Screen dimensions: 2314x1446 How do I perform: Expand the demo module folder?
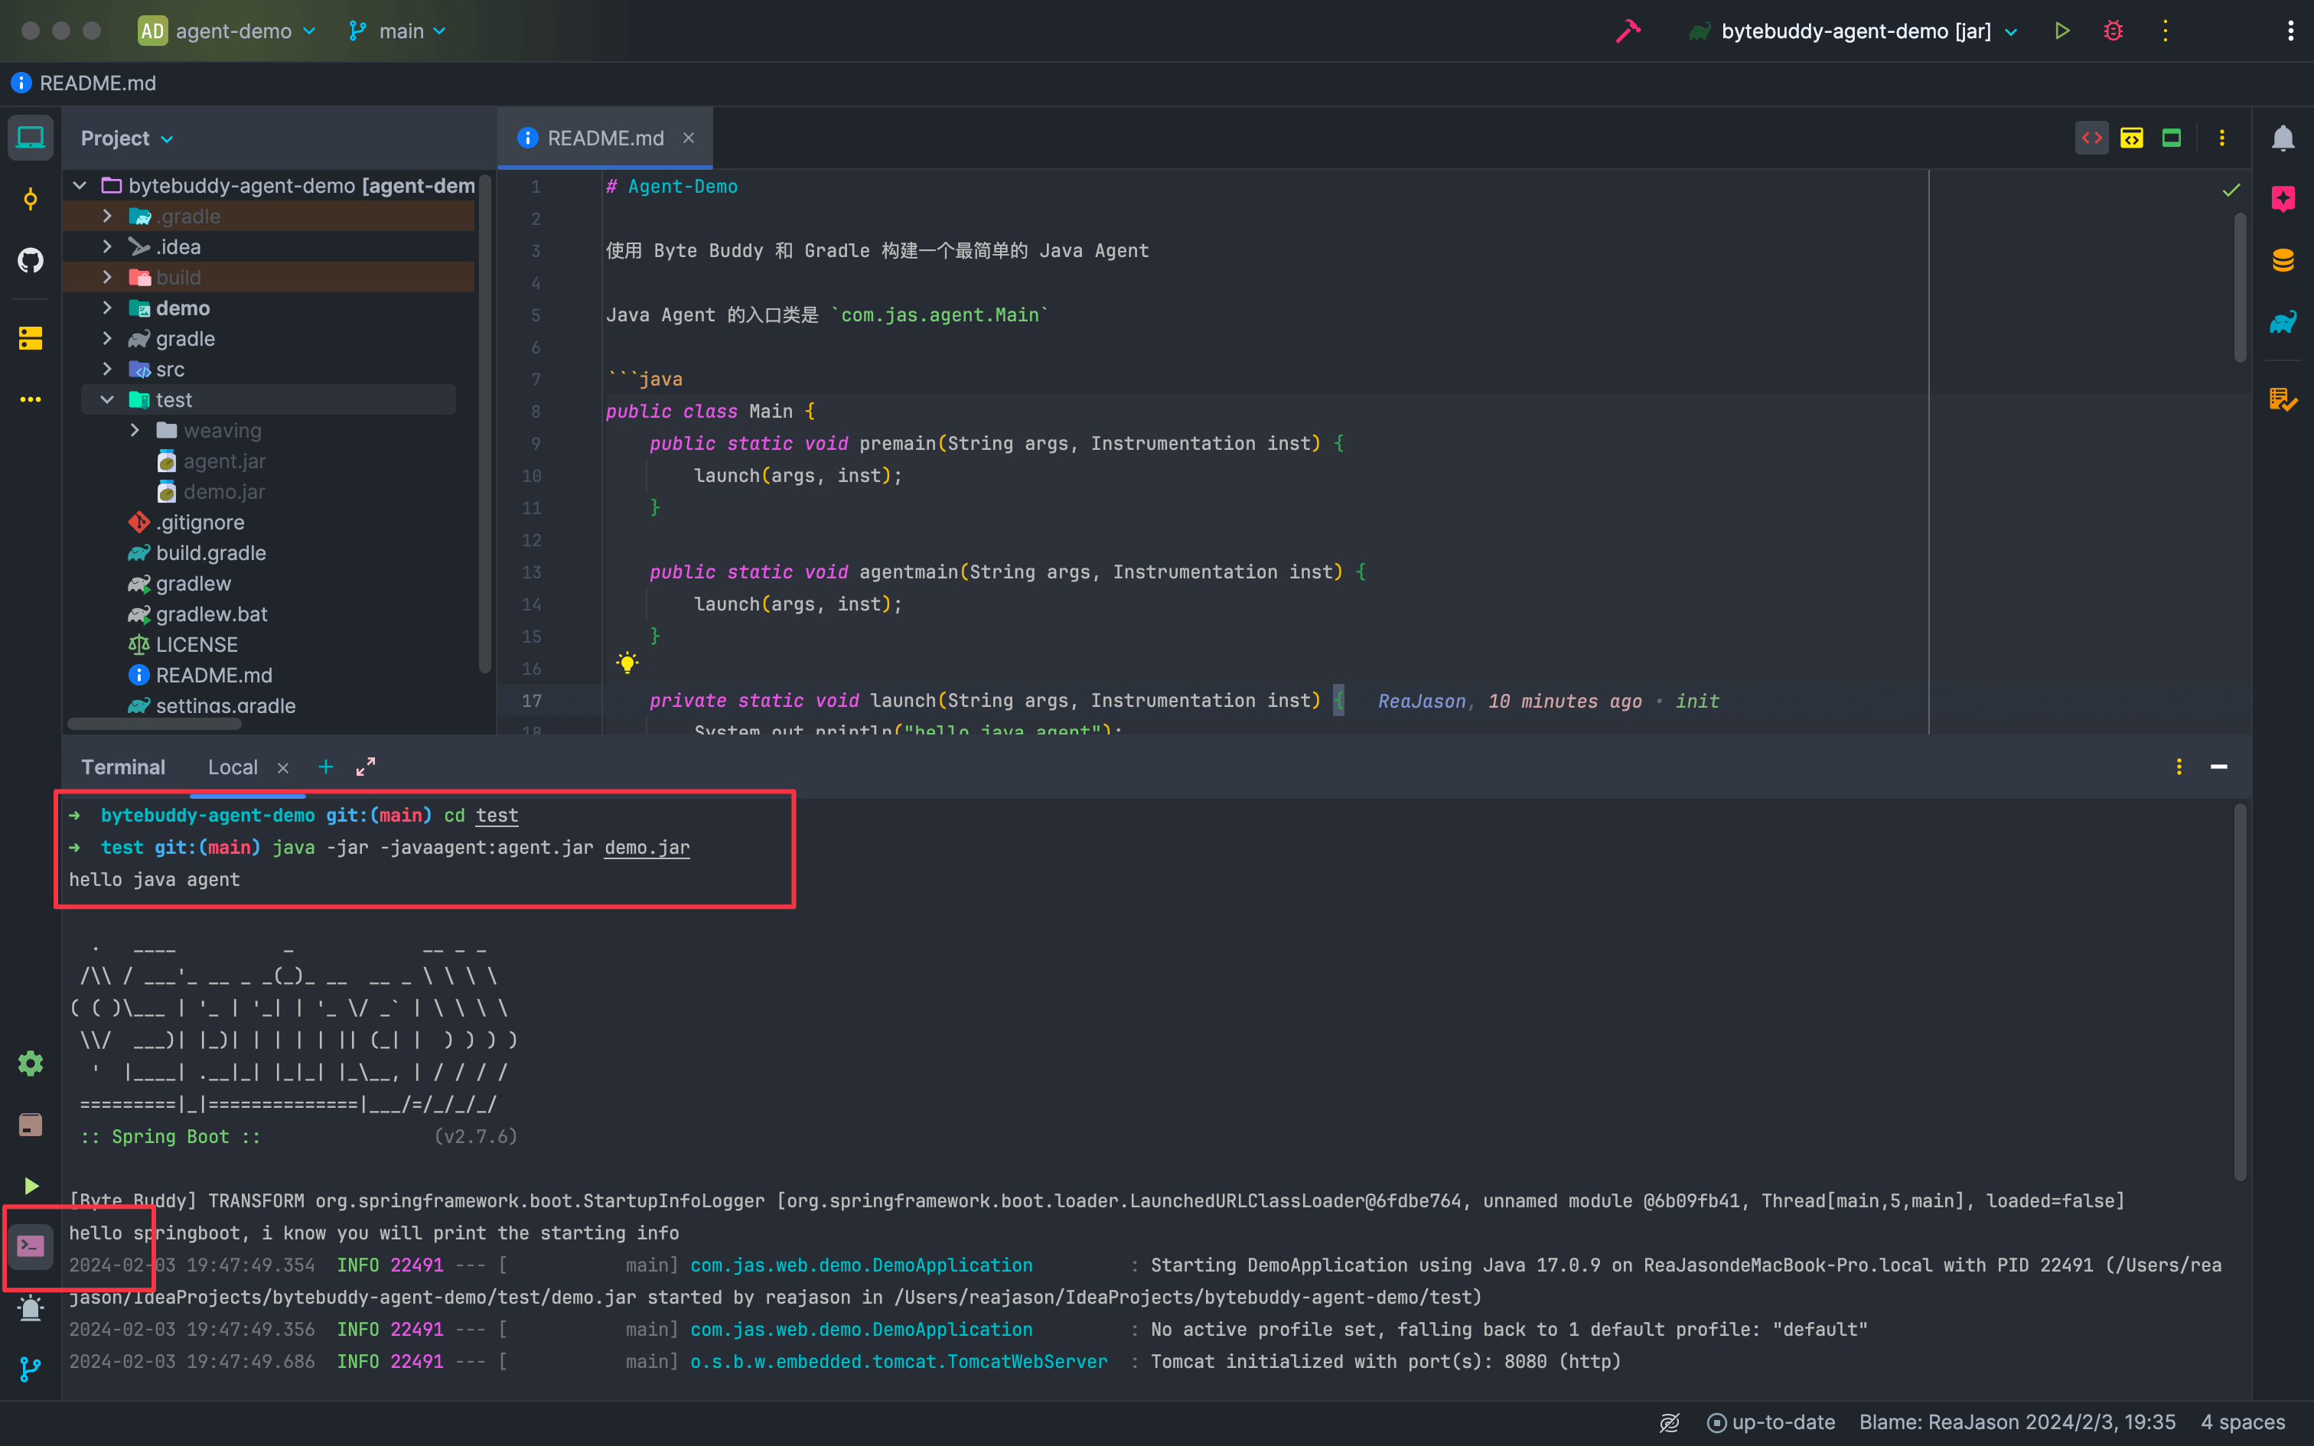coord(107,308)
